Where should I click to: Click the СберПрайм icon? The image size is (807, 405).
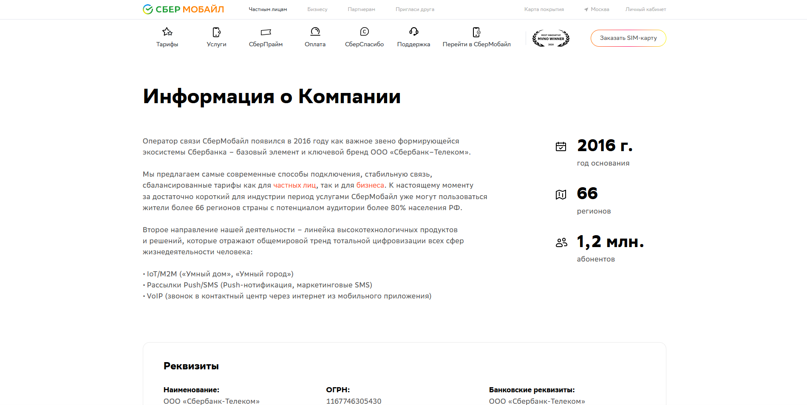266,32
